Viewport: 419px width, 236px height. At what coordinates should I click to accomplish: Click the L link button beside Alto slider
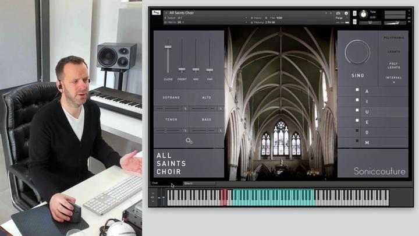(x=221, y=108)
